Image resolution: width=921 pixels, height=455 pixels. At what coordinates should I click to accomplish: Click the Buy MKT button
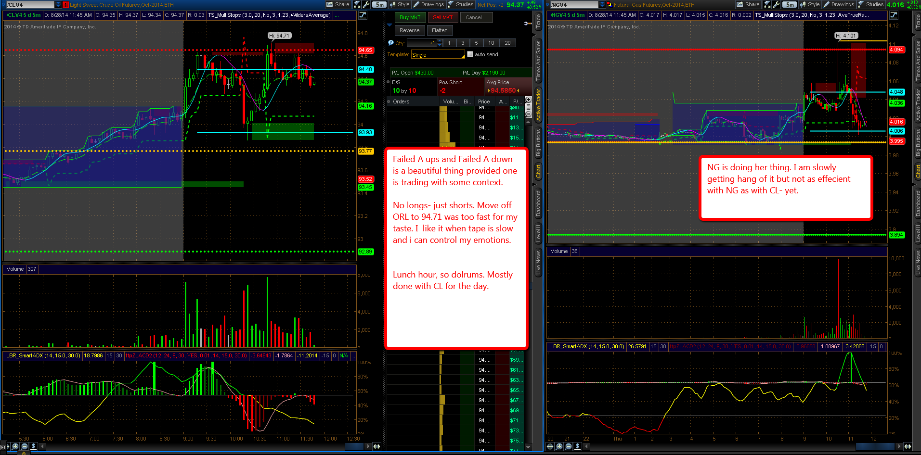pos(410,17)
